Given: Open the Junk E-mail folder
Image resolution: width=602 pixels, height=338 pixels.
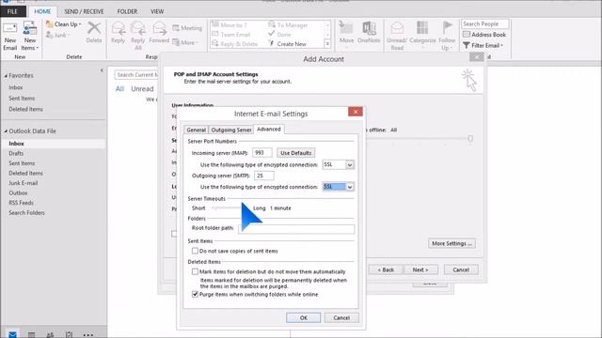Looking at the screenshot, I should coord(23,183).
